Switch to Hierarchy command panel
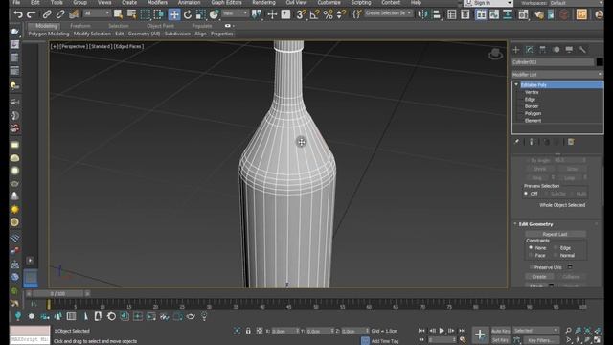This screenshot has height=345, width=613. pos(543,50)
